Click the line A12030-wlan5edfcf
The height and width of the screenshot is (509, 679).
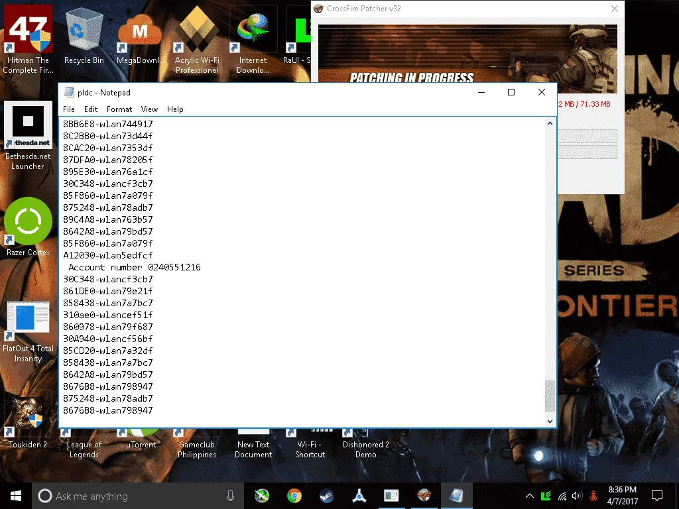(108, 255)
